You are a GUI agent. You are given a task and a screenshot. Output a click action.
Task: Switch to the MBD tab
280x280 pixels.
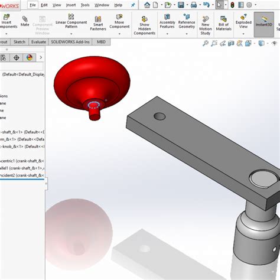pyautogui.click(x=101, y=42)
